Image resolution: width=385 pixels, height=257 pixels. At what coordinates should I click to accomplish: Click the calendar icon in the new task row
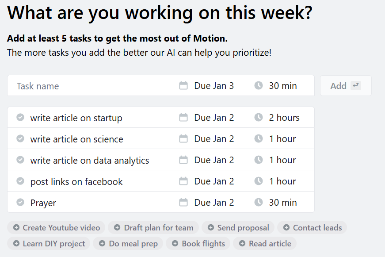tap(183, 86)
